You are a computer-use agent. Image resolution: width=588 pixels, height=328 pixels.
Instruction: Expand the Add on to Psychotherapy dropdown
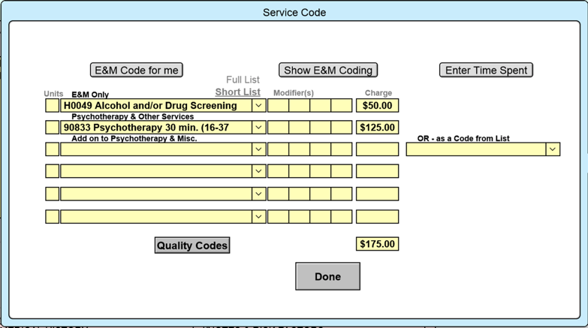coord(258,149)
